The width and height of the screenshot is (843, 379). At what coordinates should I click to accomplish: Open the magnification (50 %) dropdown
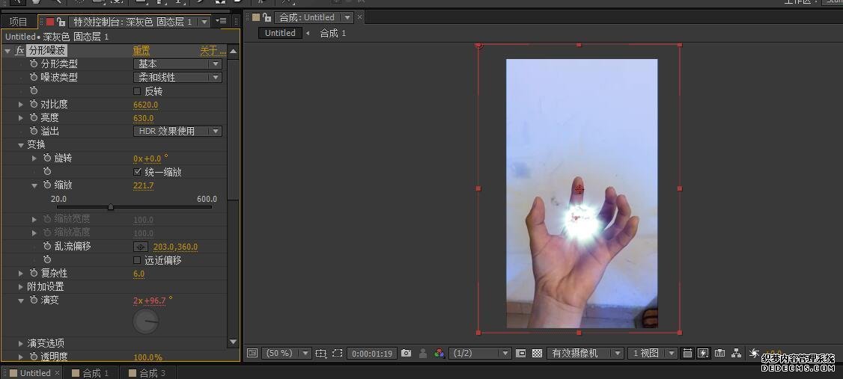(287, 354)
